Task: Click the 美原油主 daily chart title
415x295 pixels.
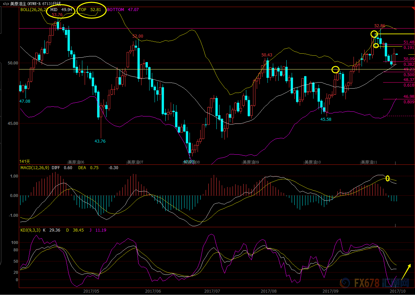Action: pyautogui.click(x=35, y=4)
